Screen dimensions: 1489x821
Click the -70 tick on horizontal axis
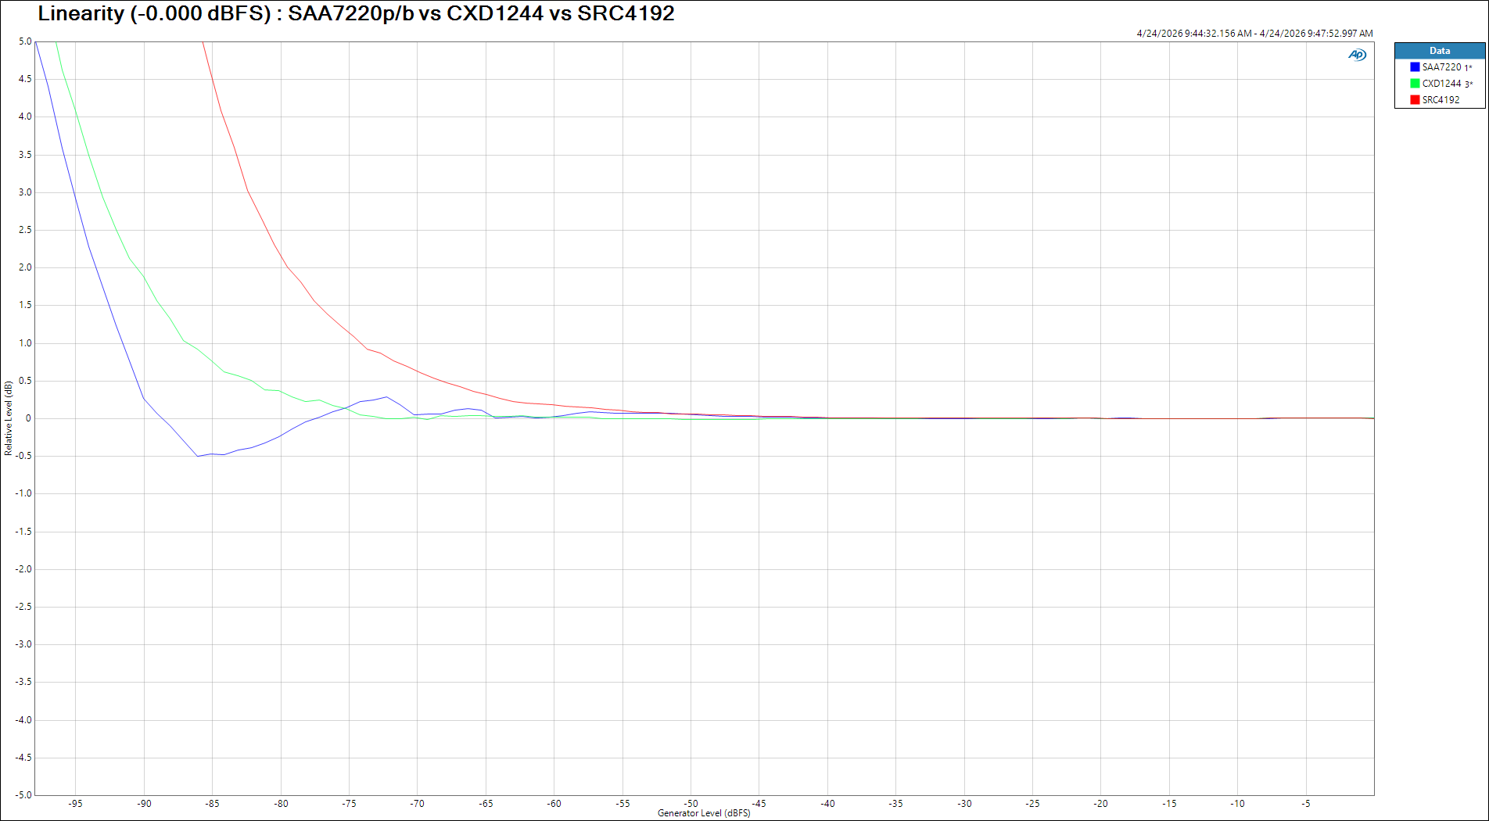click(x=417, y=804)
